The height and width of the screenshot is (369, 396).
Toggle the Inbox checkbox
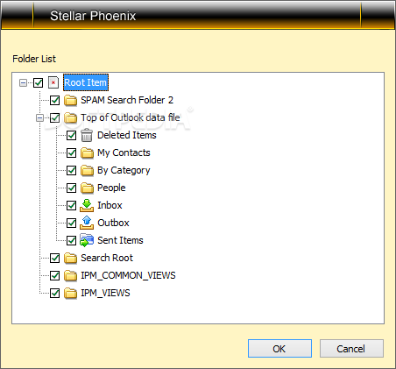click(x=71, y=205)
